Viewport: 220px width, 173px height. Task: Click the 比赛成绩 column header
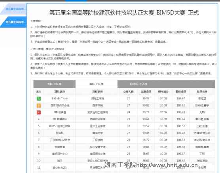point(146,91)
